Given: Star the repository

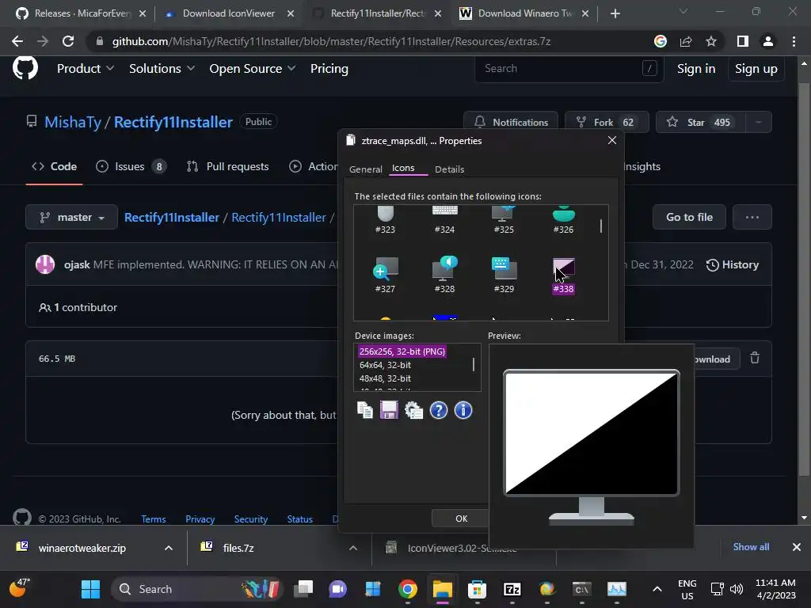Looking at the screenshot, I should pyautogui.click(x=700, y=123).
